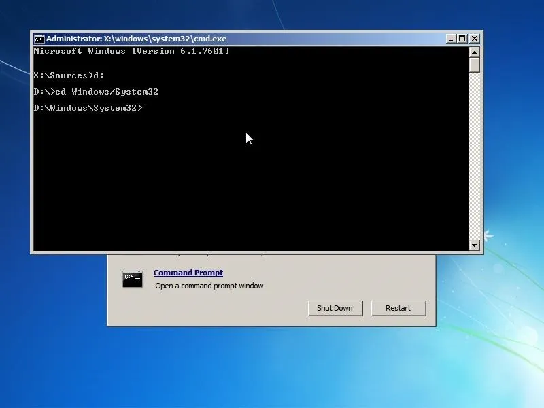Open the Command Prompt link

point(188,273)
